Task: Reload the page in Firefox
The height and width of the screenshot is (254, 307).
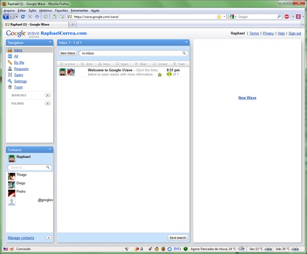Action: (23, 17)
